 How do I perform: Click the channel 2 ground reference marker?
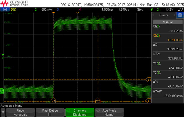2,91
